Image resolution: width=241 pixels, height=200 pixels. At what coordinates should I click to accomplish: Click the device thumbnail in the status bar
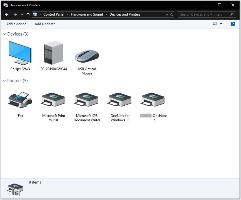(x=15, y=189)
